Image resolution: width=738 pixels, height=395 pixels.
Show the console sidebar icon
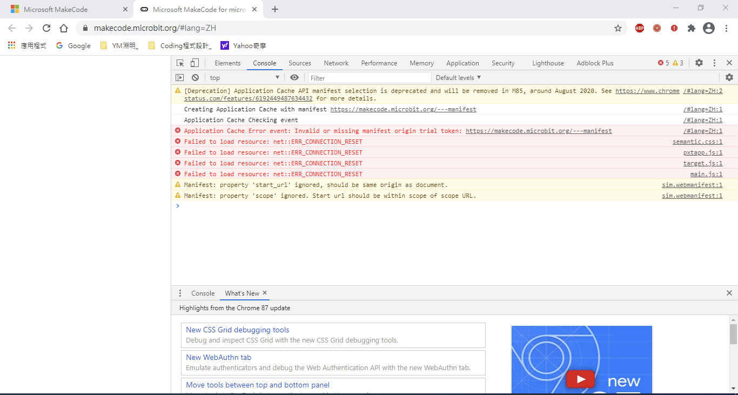pyautogui.click(x=180, y=78)
